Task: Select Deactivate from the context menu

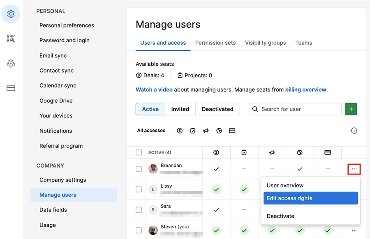Action: [281, 216]
